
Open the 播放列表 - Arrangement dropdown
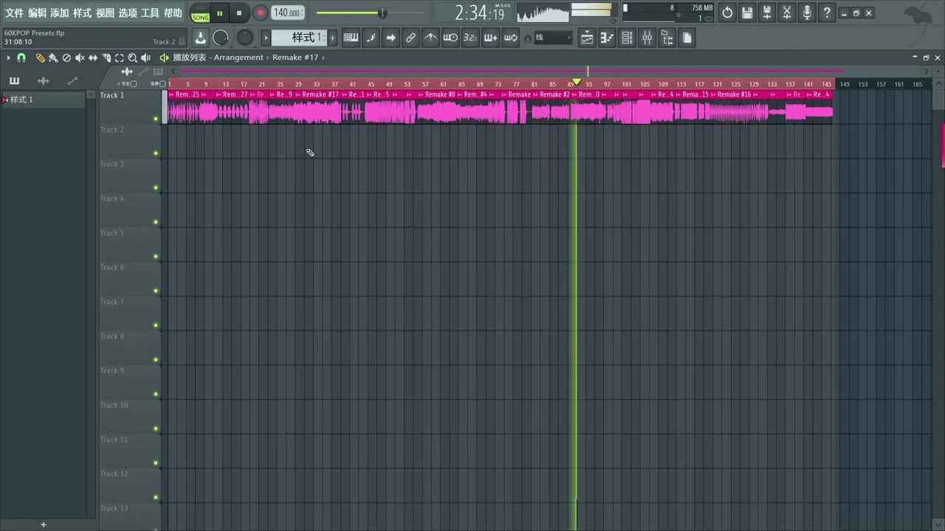[x=218, y=58]
